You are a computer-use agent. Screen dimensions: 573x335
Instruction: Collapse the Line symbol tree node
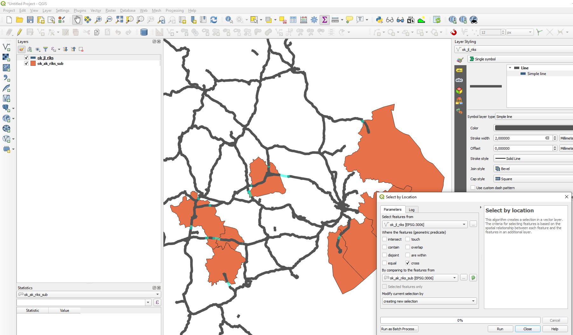pyautogui.click(x=510, y=68)
